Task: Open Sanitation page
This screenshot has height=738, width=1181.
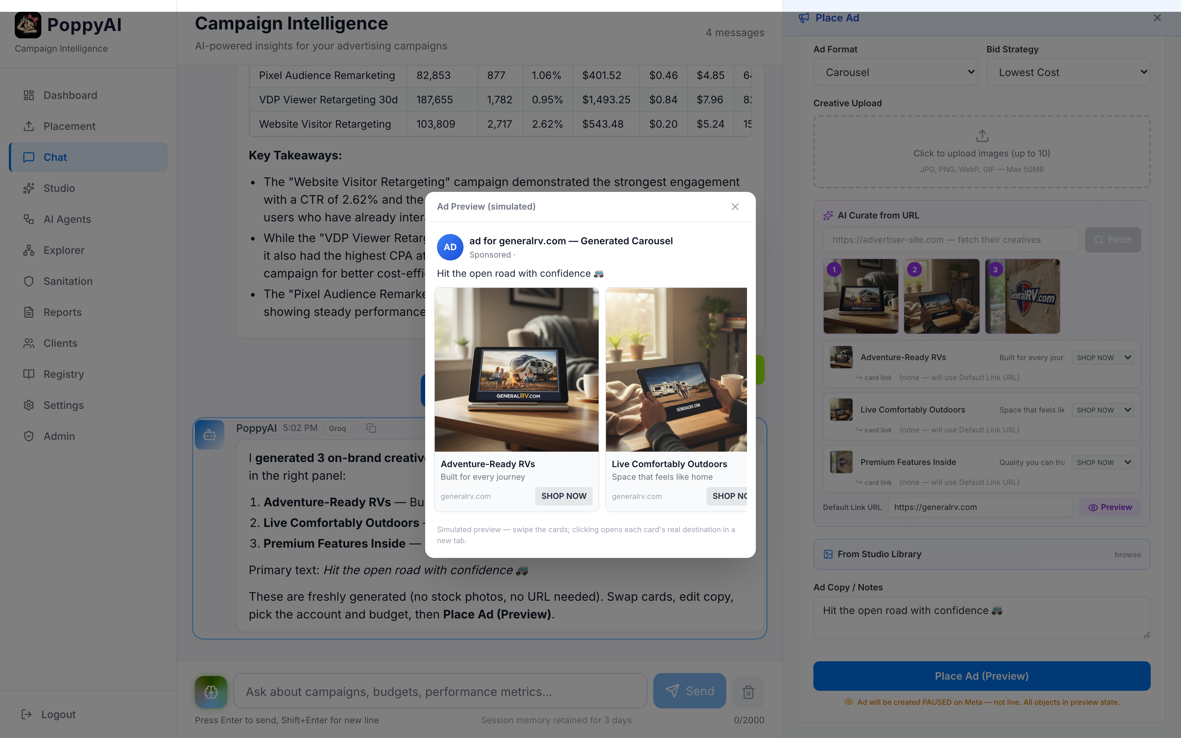Action: coord(88,281)
